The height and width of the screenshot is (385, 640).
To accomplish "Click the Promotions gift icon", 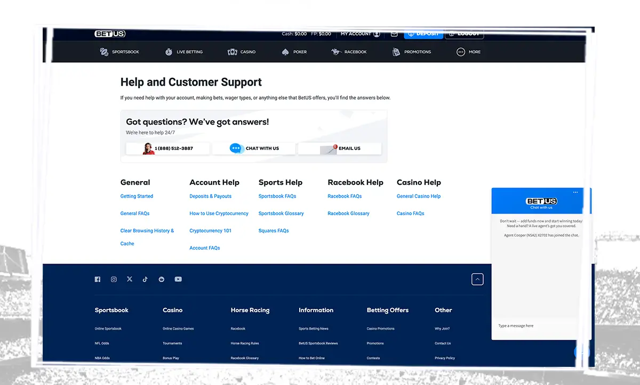I will click(396, 52).
